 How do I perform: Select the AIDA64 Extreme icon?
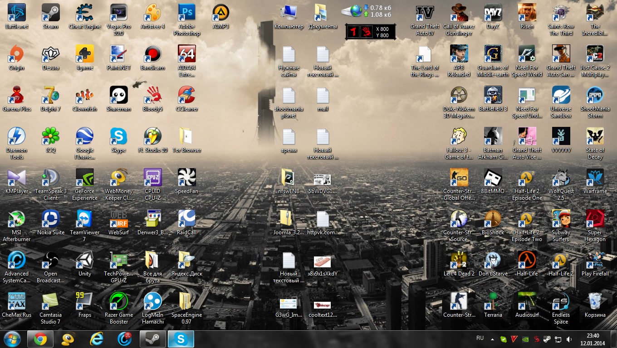(x=186, y=61)
